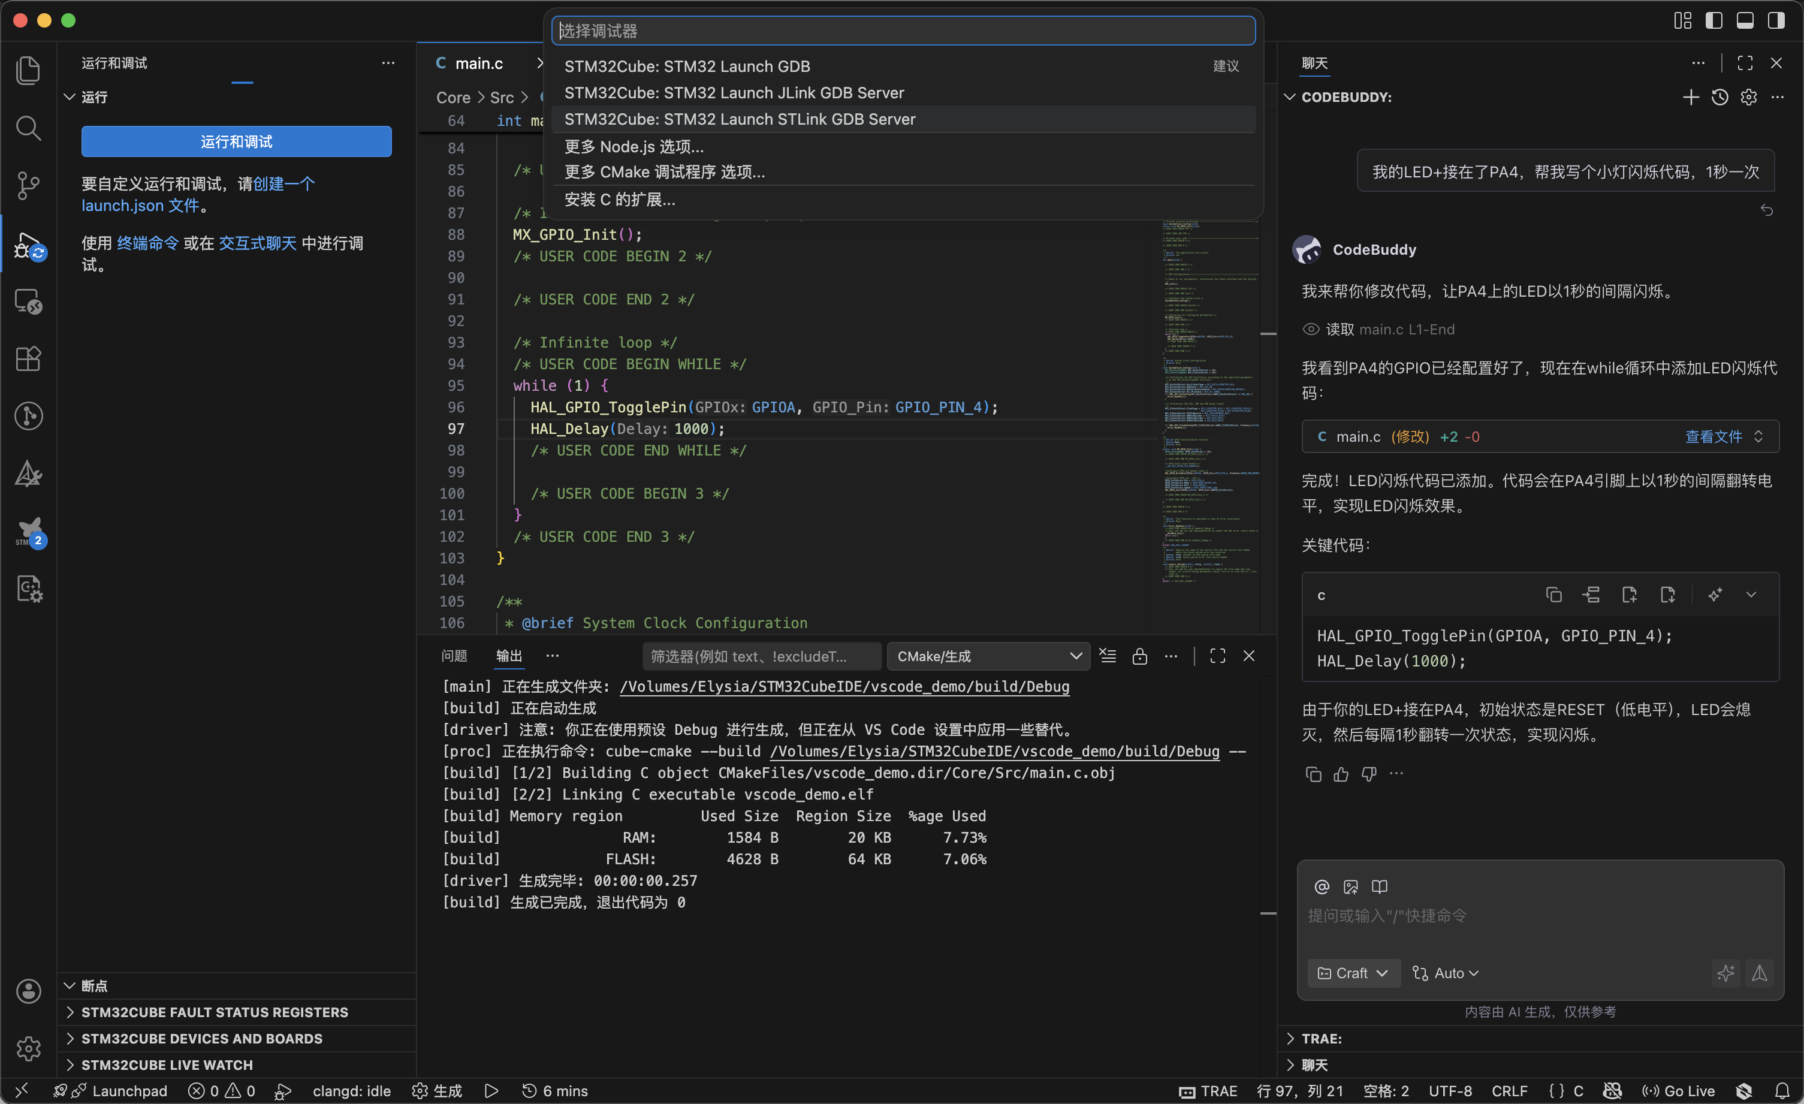Open the Search view in activity bar
Image resolution: width=1804 pixels, height=1104 pixels.
[x=28, y=128]
